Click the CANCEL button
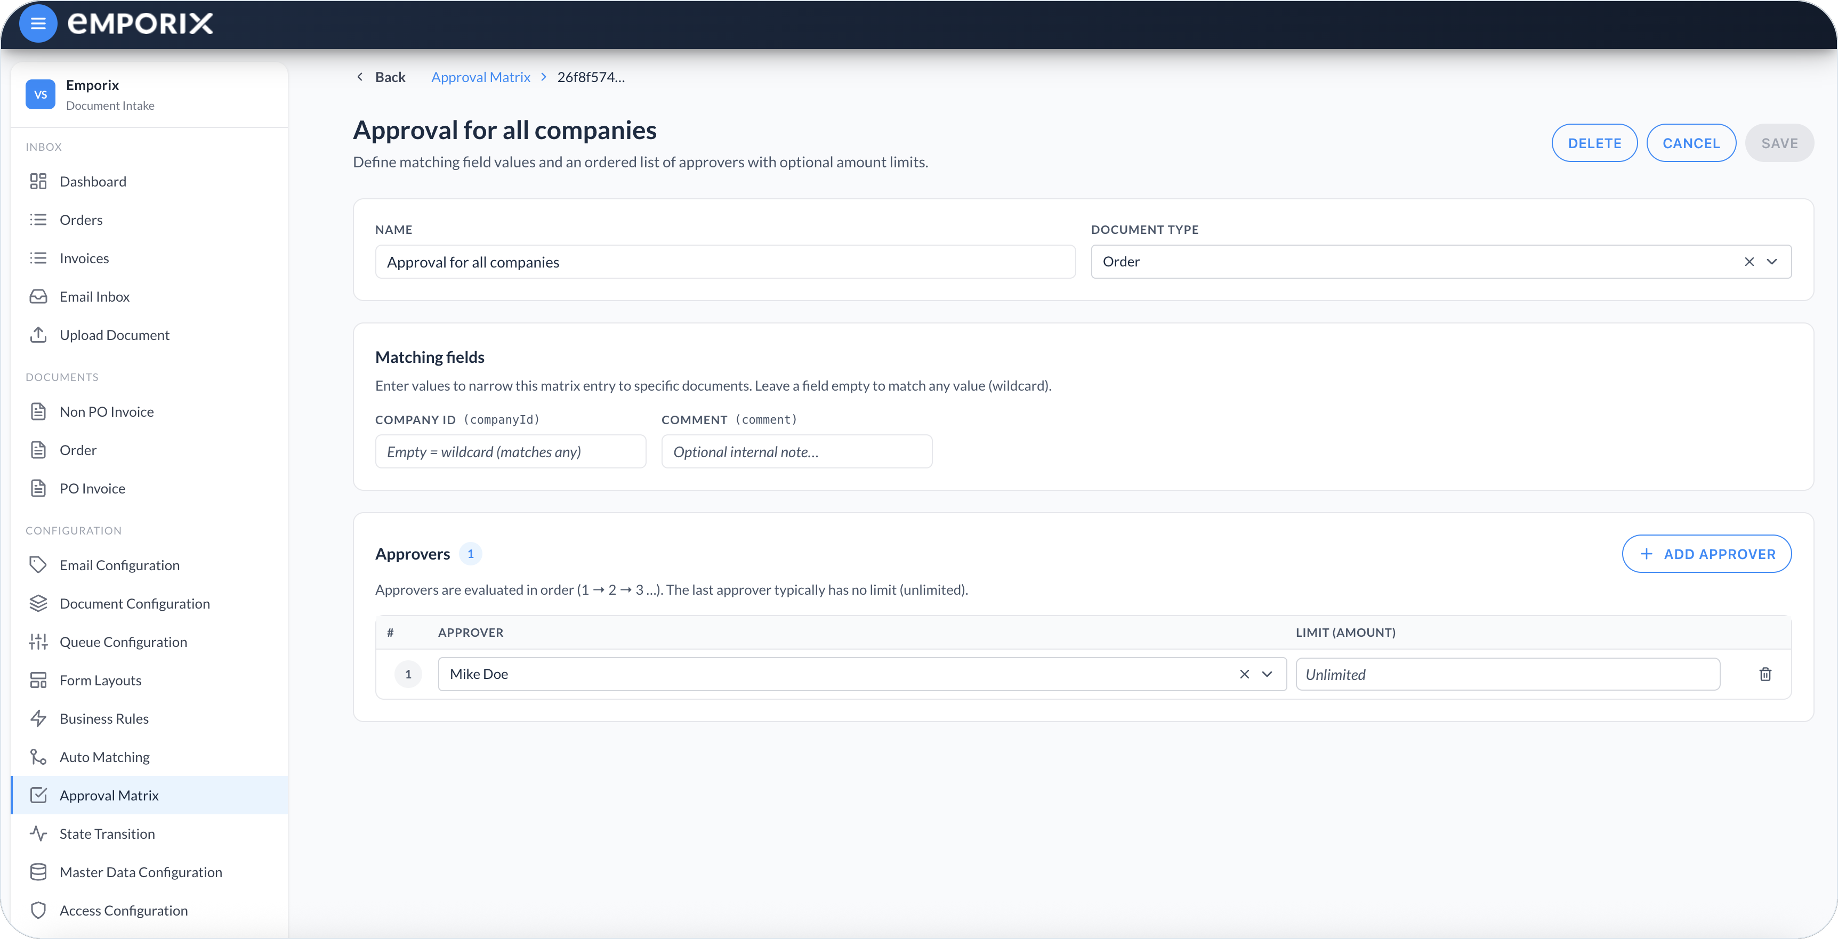Image resolution: width=1838 pixels, height=939 pixels. 1691,143
